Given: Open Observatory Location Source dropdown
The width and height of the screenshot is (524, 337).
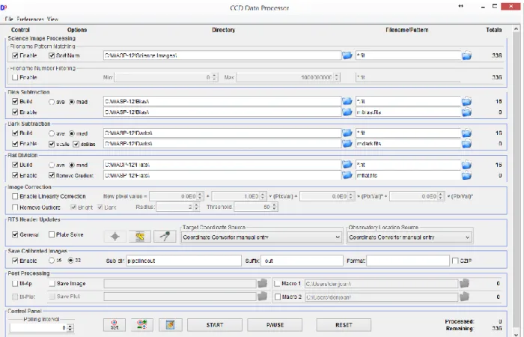Looking at the screenshot, I should click(409, 237).
